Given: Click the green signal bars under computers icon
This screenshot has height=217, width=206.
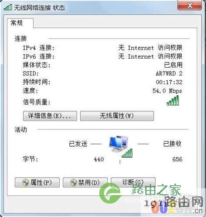Looking at the screenshot, I should pos(127,153).
